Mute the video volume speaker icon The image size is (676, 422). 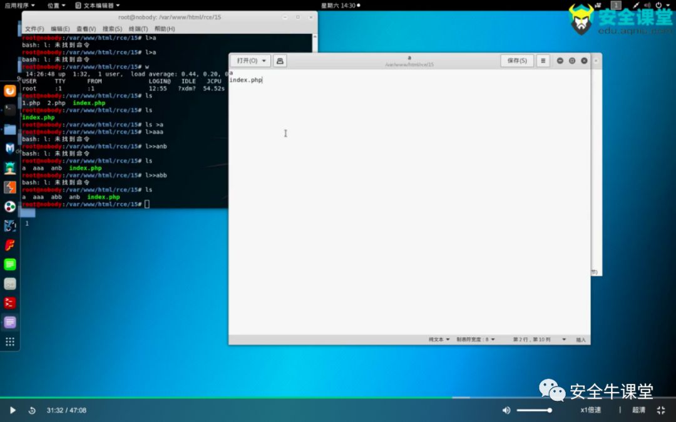506,410
